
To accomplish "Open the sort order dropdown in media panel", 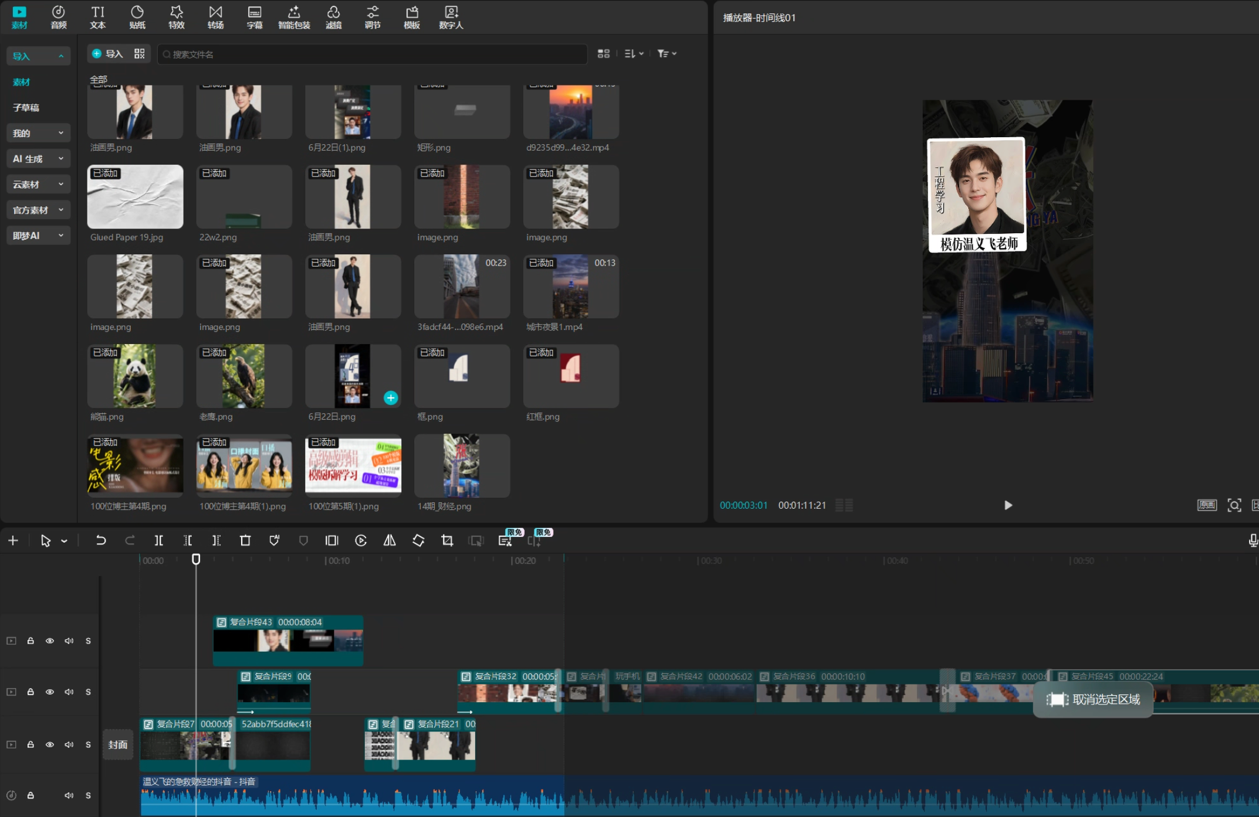I will (x=634, y=54).
